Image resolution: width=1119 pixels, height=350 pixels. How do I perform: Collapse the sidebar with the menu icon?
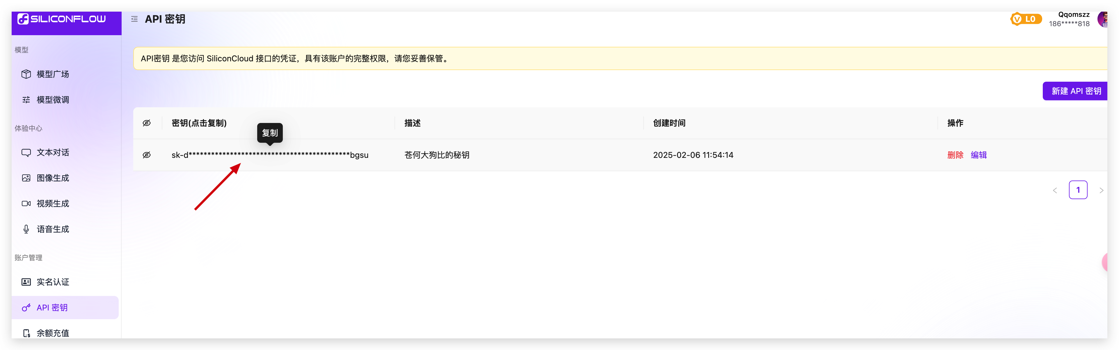coord(134,19)
